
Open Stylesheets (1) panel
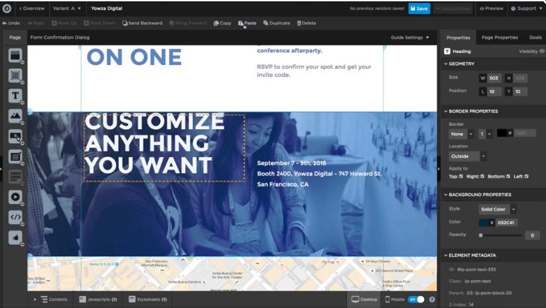[x=148, y=299]
